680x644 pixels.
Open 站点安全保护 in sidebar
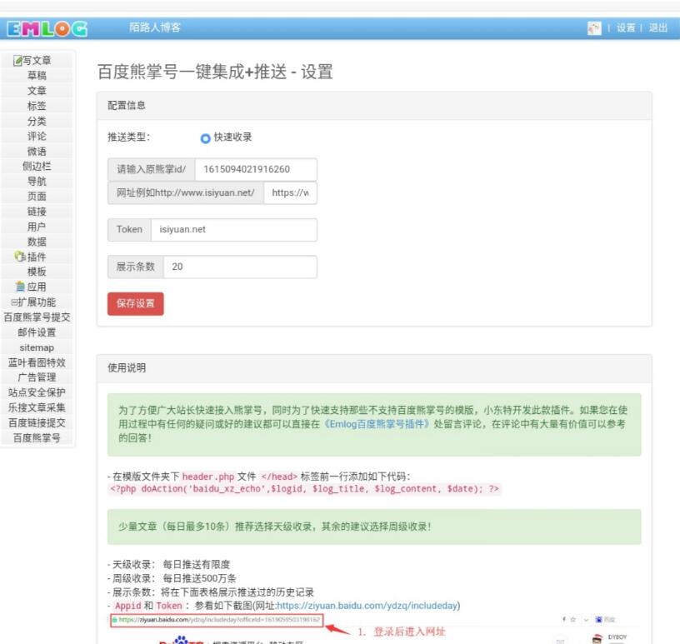[37, 392]
